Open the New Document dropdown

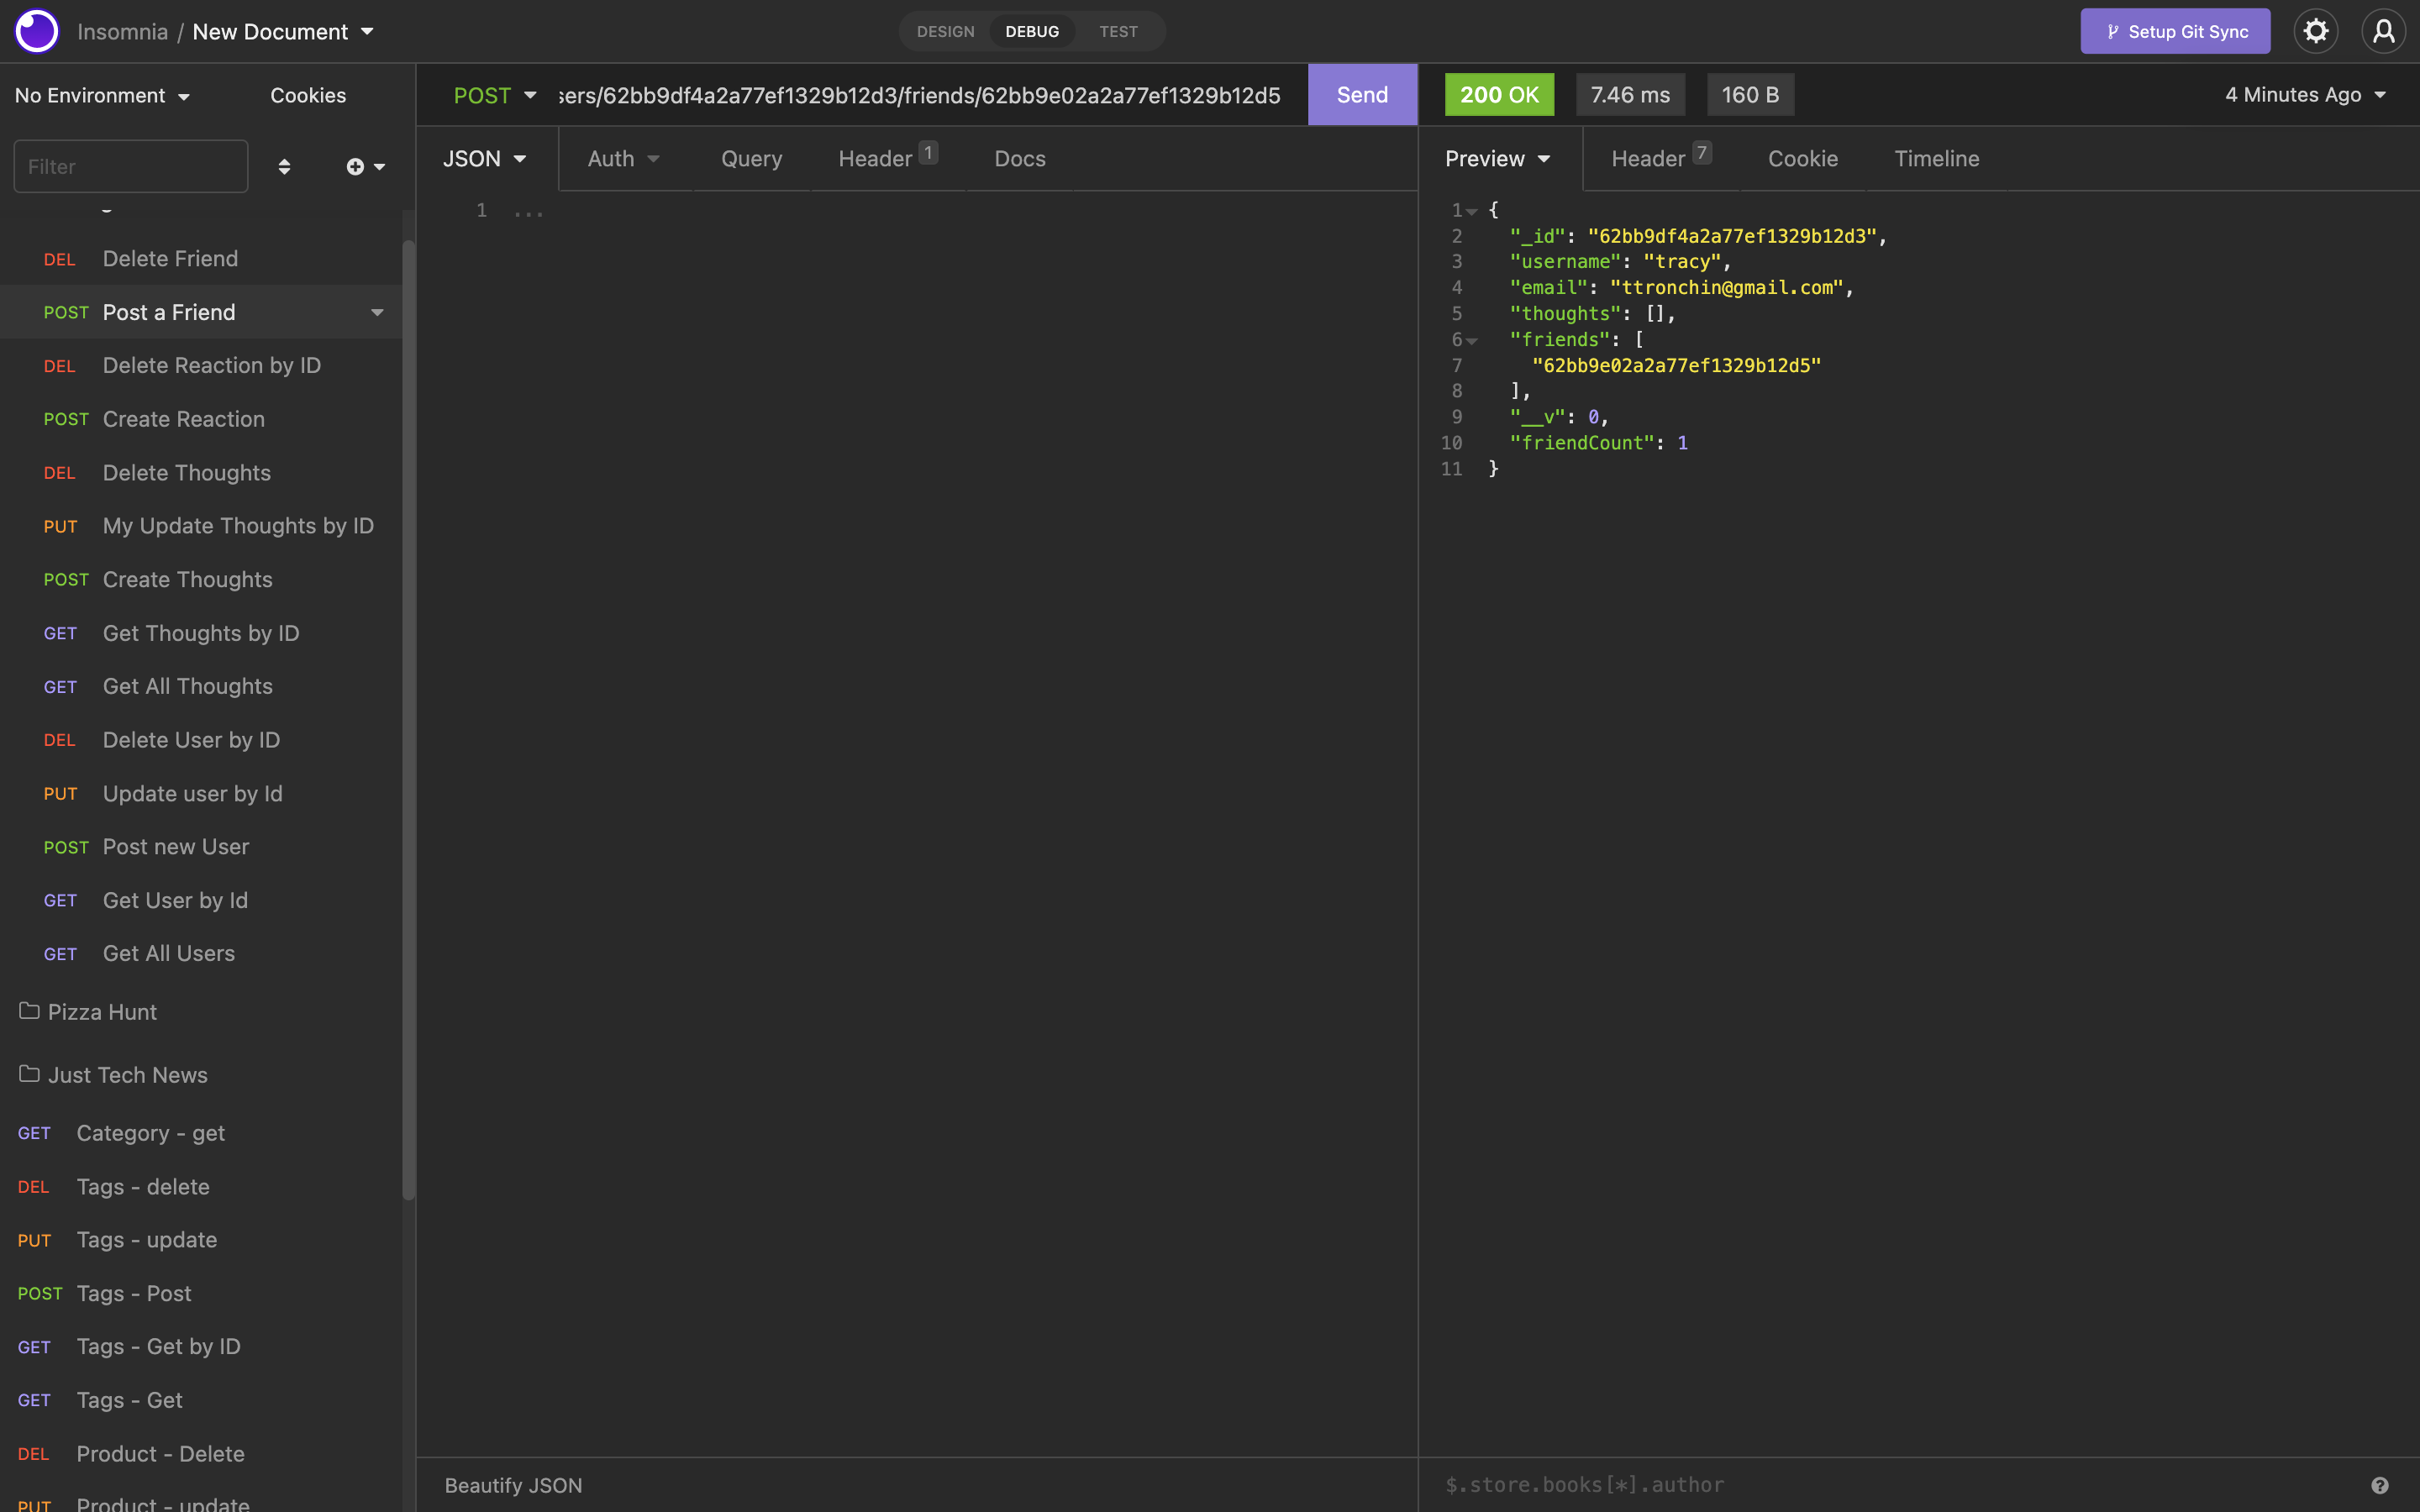click(x=283, y=31)
